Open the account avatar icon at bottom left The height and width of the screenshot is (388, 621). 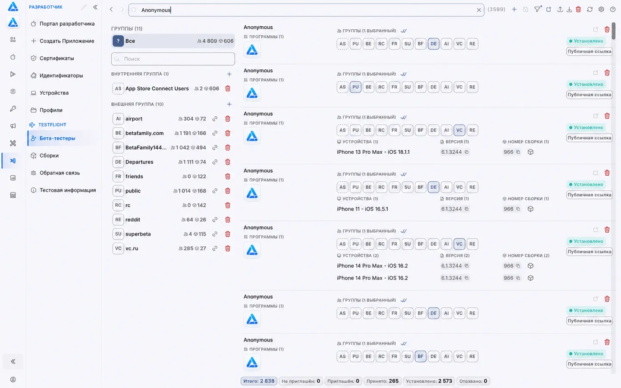click(x=13, y=379)
